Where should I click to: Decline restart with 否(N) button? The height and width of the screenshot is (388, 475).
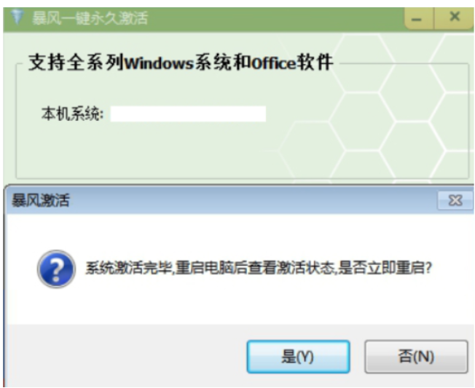416,357
